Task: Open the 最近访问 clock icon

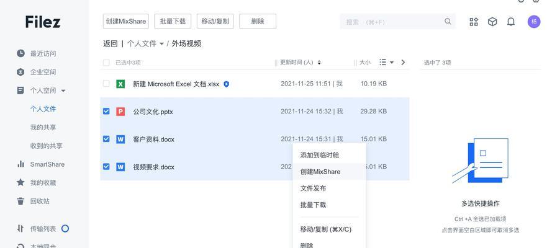Action: coord(20,53)
